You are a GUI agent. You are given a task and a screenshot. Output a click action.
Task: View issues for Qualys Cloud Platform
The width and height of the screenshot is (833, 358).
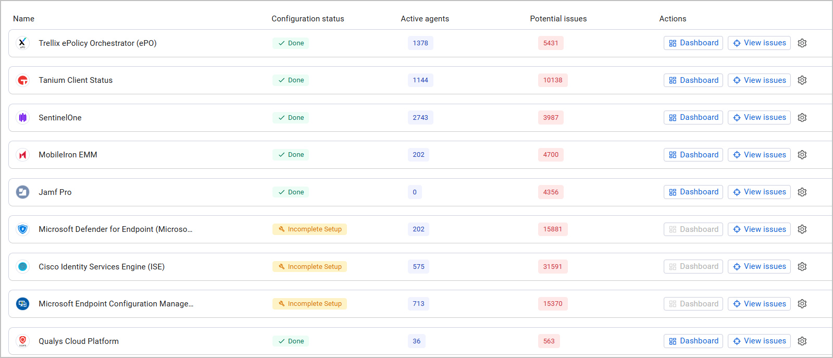(759, 341)
